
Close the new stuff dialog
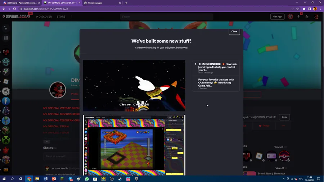pos(234,31)
